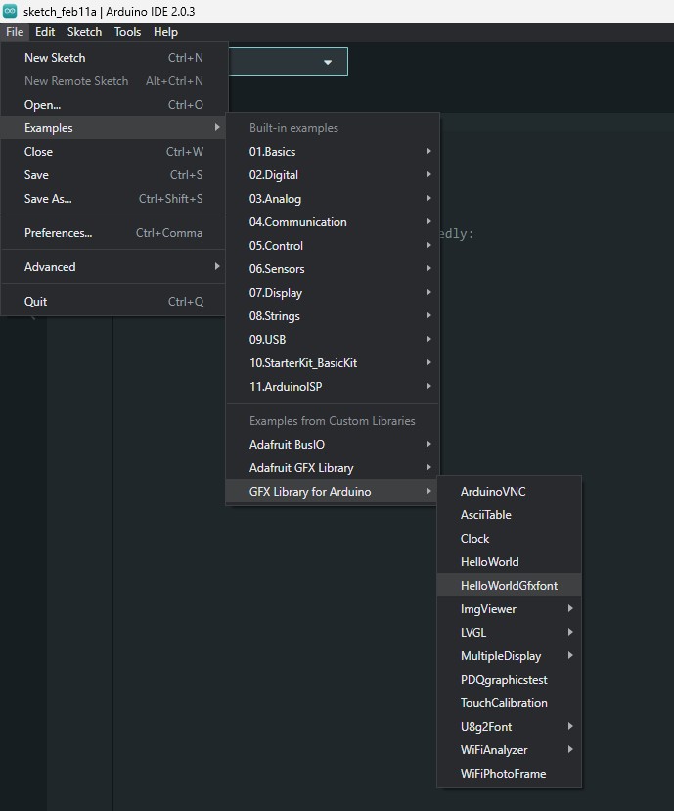Expand the Advanced submenu
674x811 pixels.
tap(113, 266)
